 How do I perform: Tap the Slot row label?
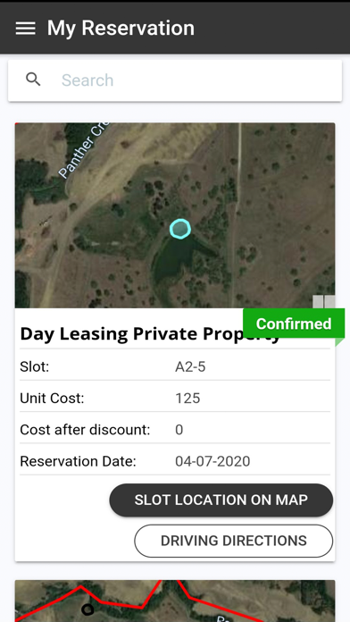(x=35, y=366)
